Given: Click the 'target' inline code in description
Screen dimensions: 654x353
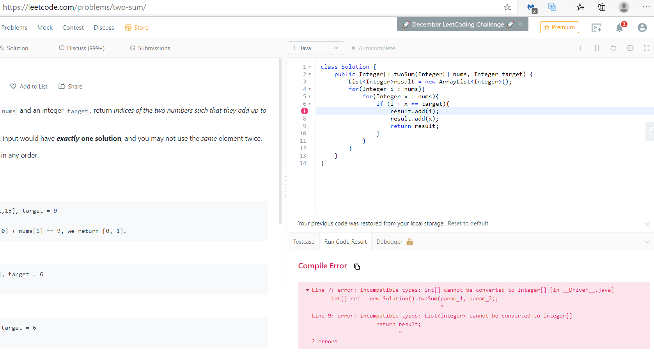Looking at the screenshot, I should (x=78, y=111).
